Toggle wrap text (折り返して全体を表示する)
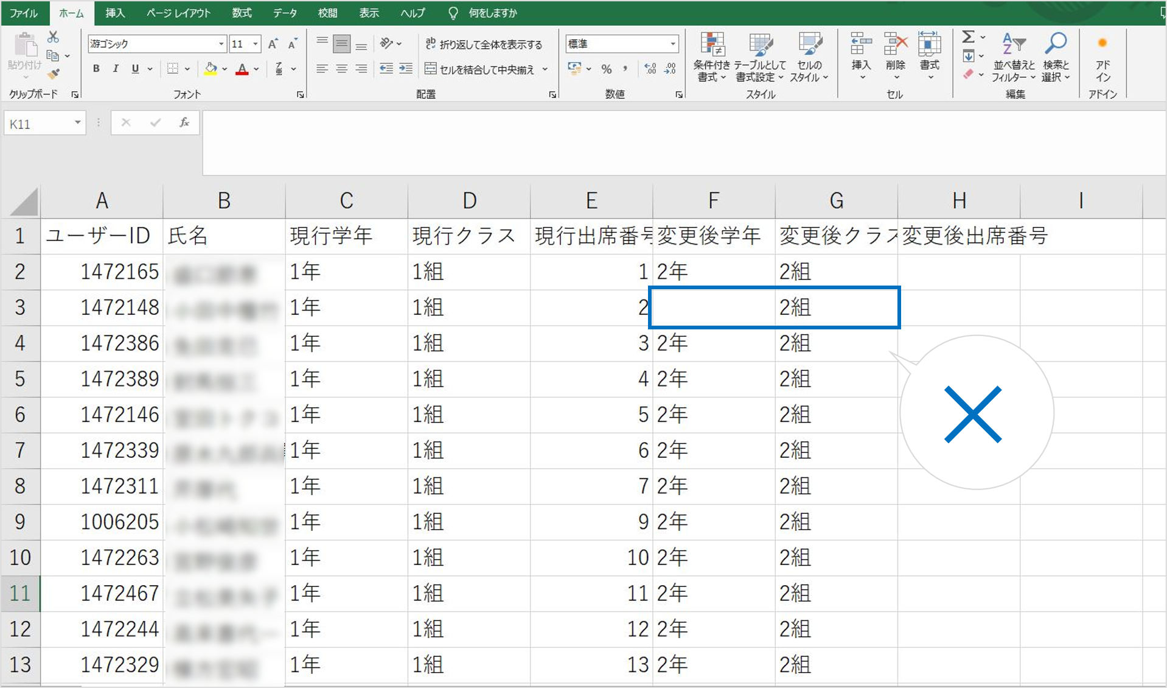The height and width of the screenshot is (688, 1167). (x=484, y=44)
